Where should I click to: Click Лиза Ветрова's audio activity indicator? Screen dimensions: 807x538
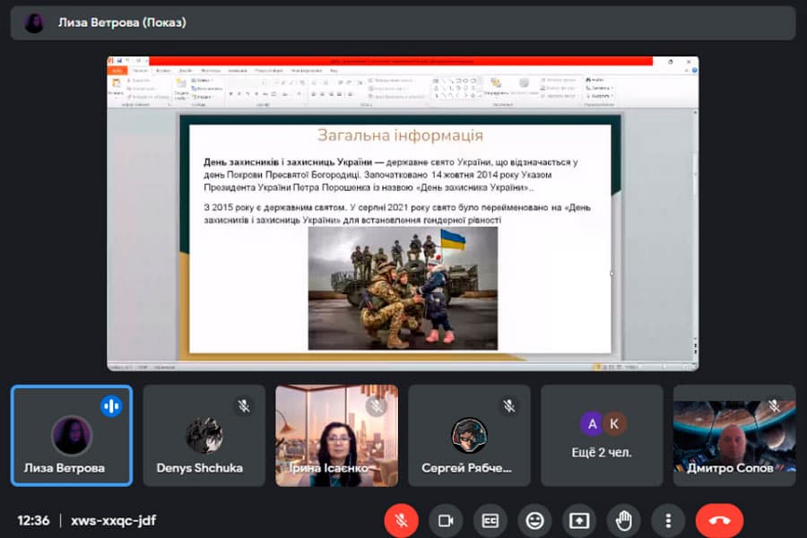pos(111,405)
